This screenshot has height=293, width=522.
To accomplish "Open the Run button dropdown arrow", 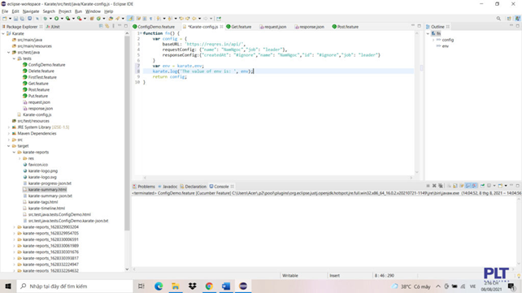I will point(62,19).
